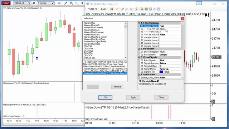The height and width of the screenshot is (129, 229).
Task: Click the Enable Audio Alerts False value
Action: pos(170,77)
